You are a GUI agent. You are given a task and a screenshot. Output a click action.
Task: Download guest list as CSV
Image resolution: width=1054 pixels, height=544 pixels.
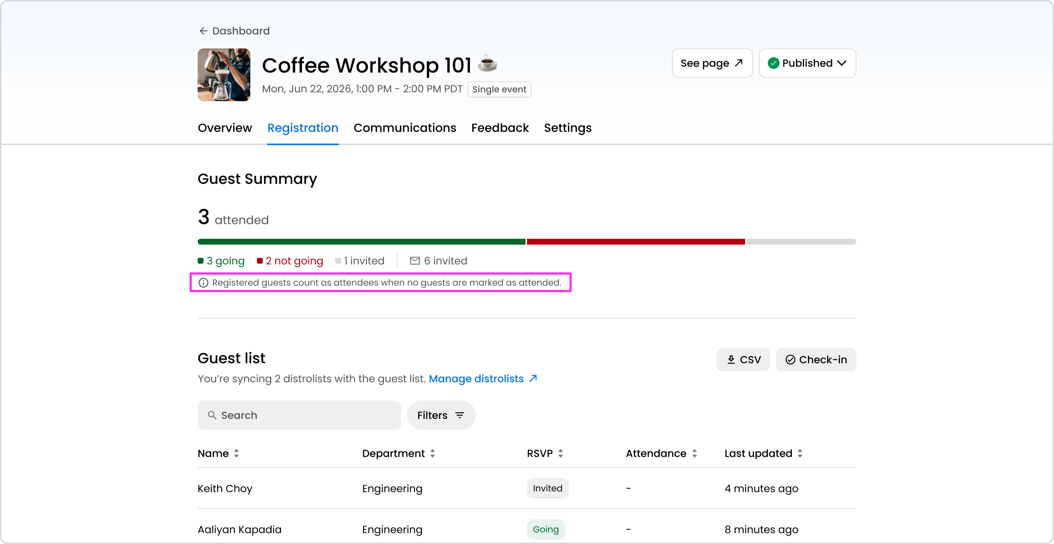tap(743, 360)
